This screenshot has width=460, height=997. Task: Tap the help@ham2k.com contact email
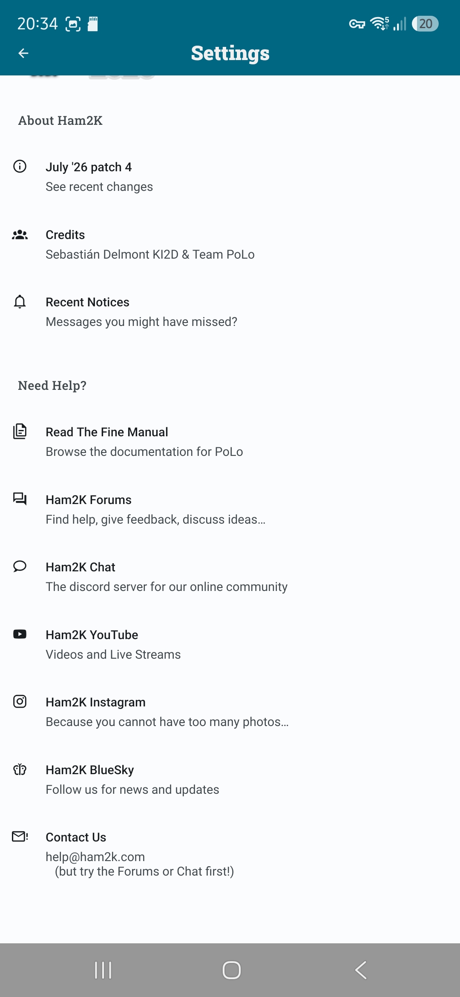(x=95, y=857)
